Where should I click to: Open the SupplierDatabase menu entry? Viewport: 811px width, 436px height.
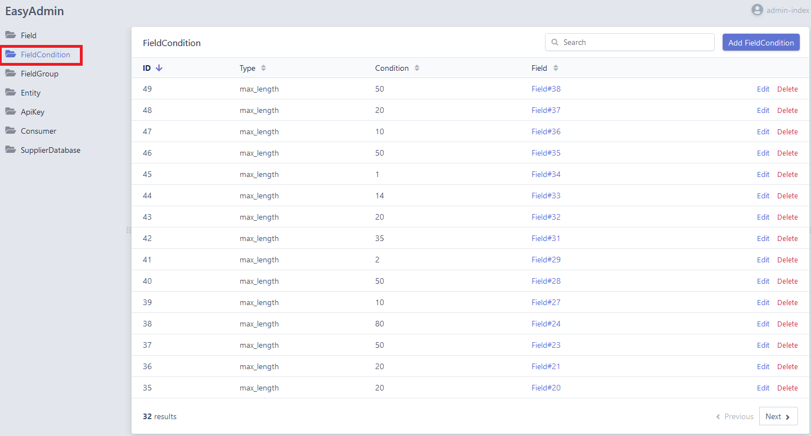(x=50, y=150)
